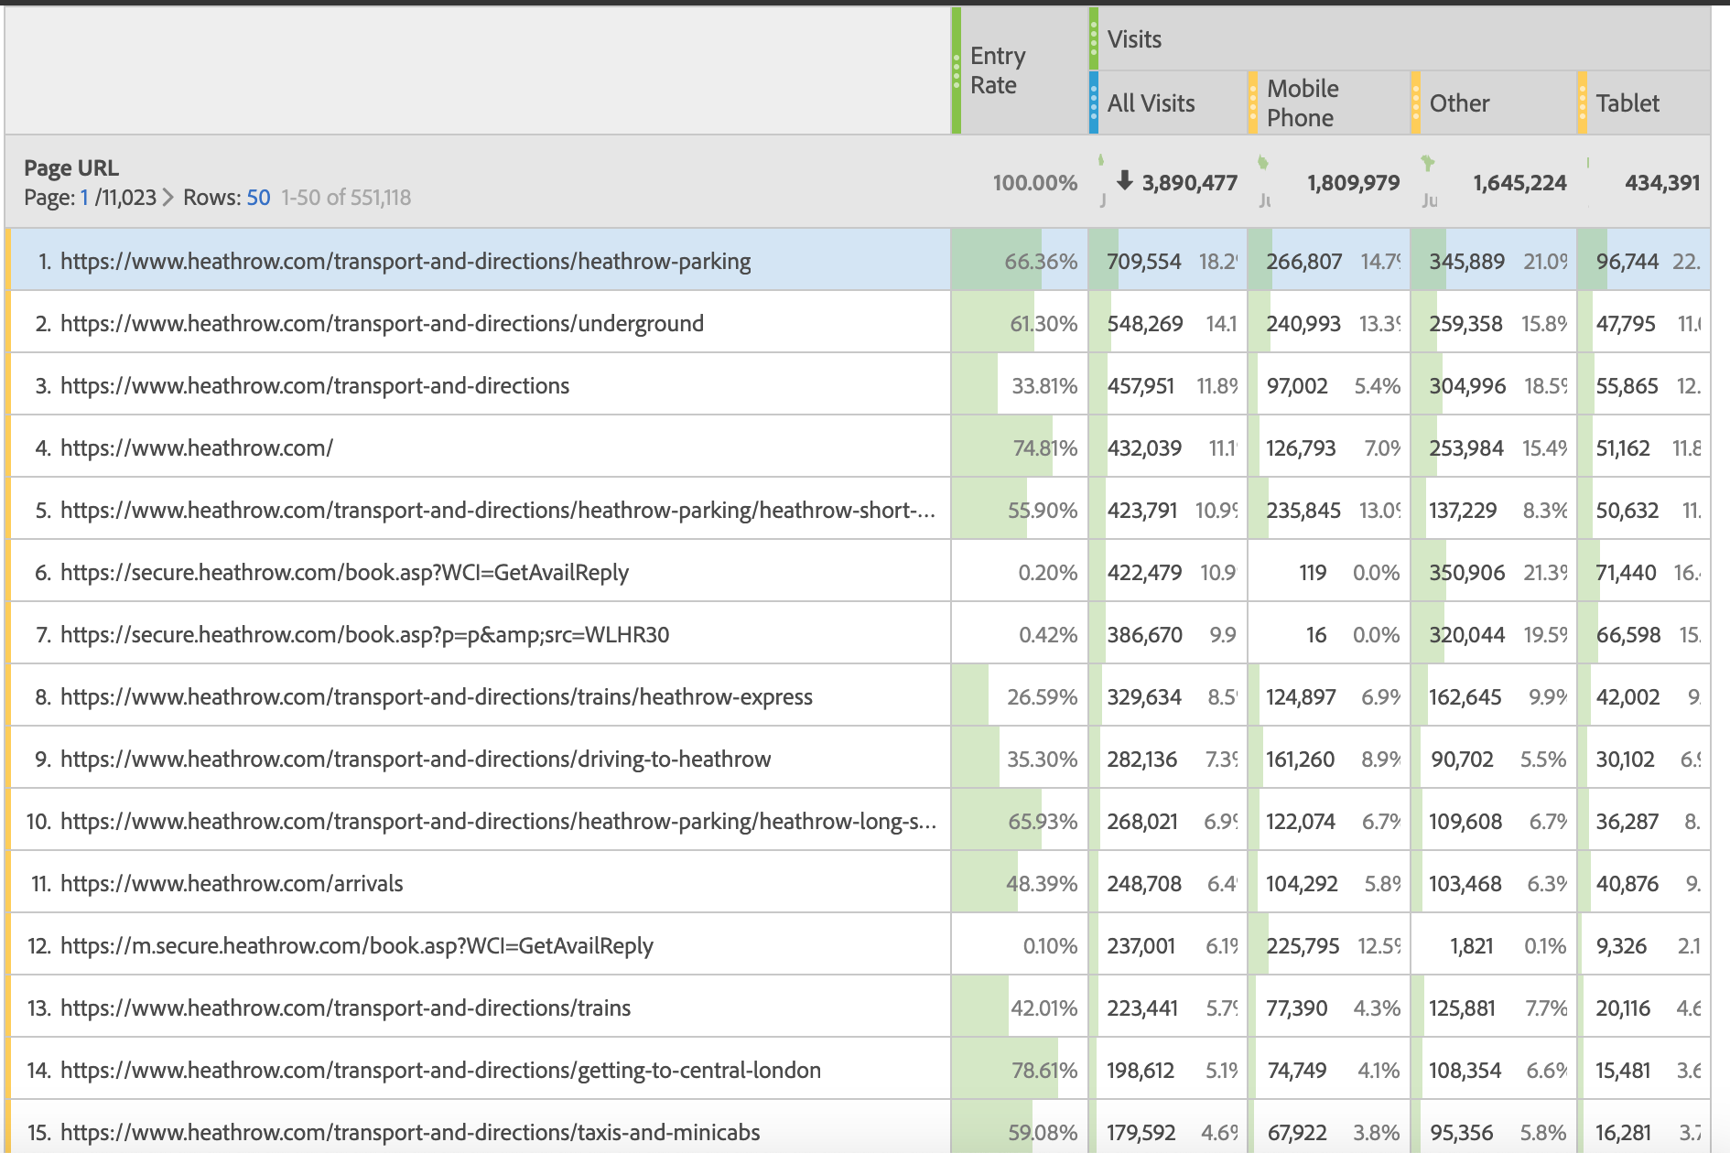The width and height of the screenshot is (1730, 1153).
Task: Select row 14 getting-to-central-london URL
Action: (x=440, y=1071)
